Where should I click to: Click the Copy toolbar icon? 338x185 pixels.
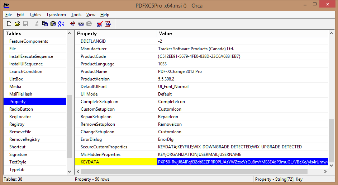pyautogui.click(x=45, y=24)
